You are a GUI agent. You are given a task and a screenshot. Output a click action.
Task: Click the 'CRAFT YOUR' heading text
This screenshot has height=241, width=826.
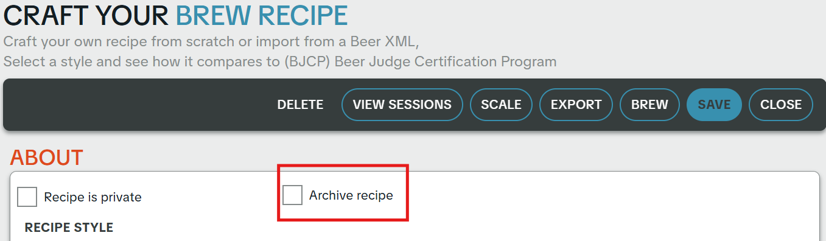click(x=86, y=15)
